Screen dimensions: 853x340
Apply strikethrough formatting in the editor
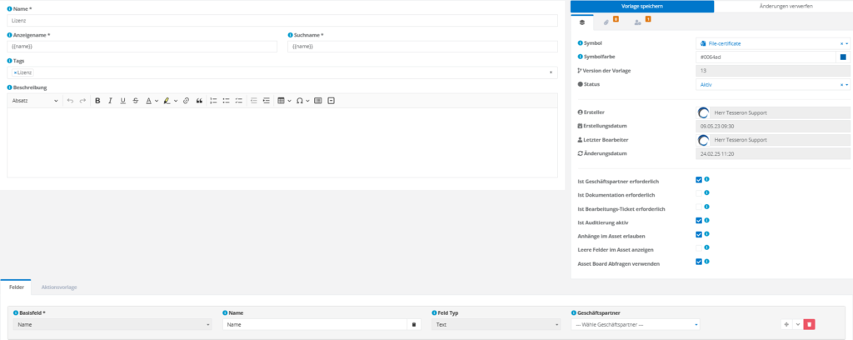pos(135,101)
